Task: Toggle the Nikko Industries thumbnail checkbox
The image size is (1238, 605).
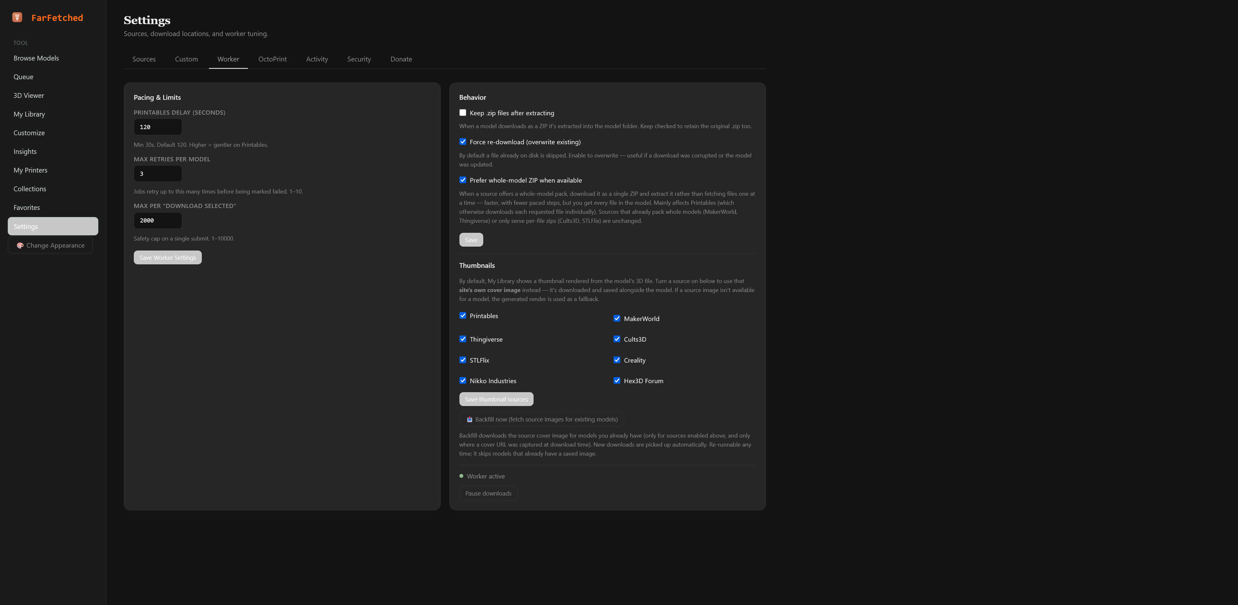Action: 463,381
